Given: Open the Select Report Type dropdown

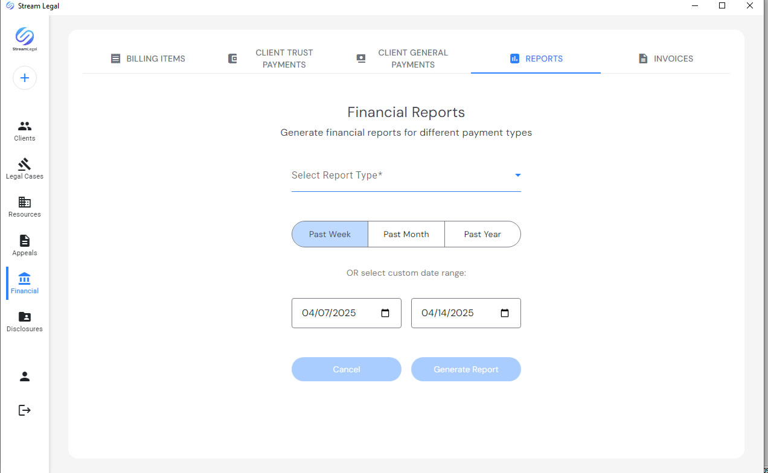Looking at the screenshot, I should [x=406, y=176].
